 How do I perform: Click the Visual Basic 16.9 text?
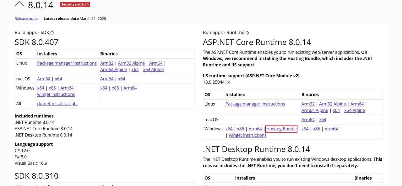[31, 163]
